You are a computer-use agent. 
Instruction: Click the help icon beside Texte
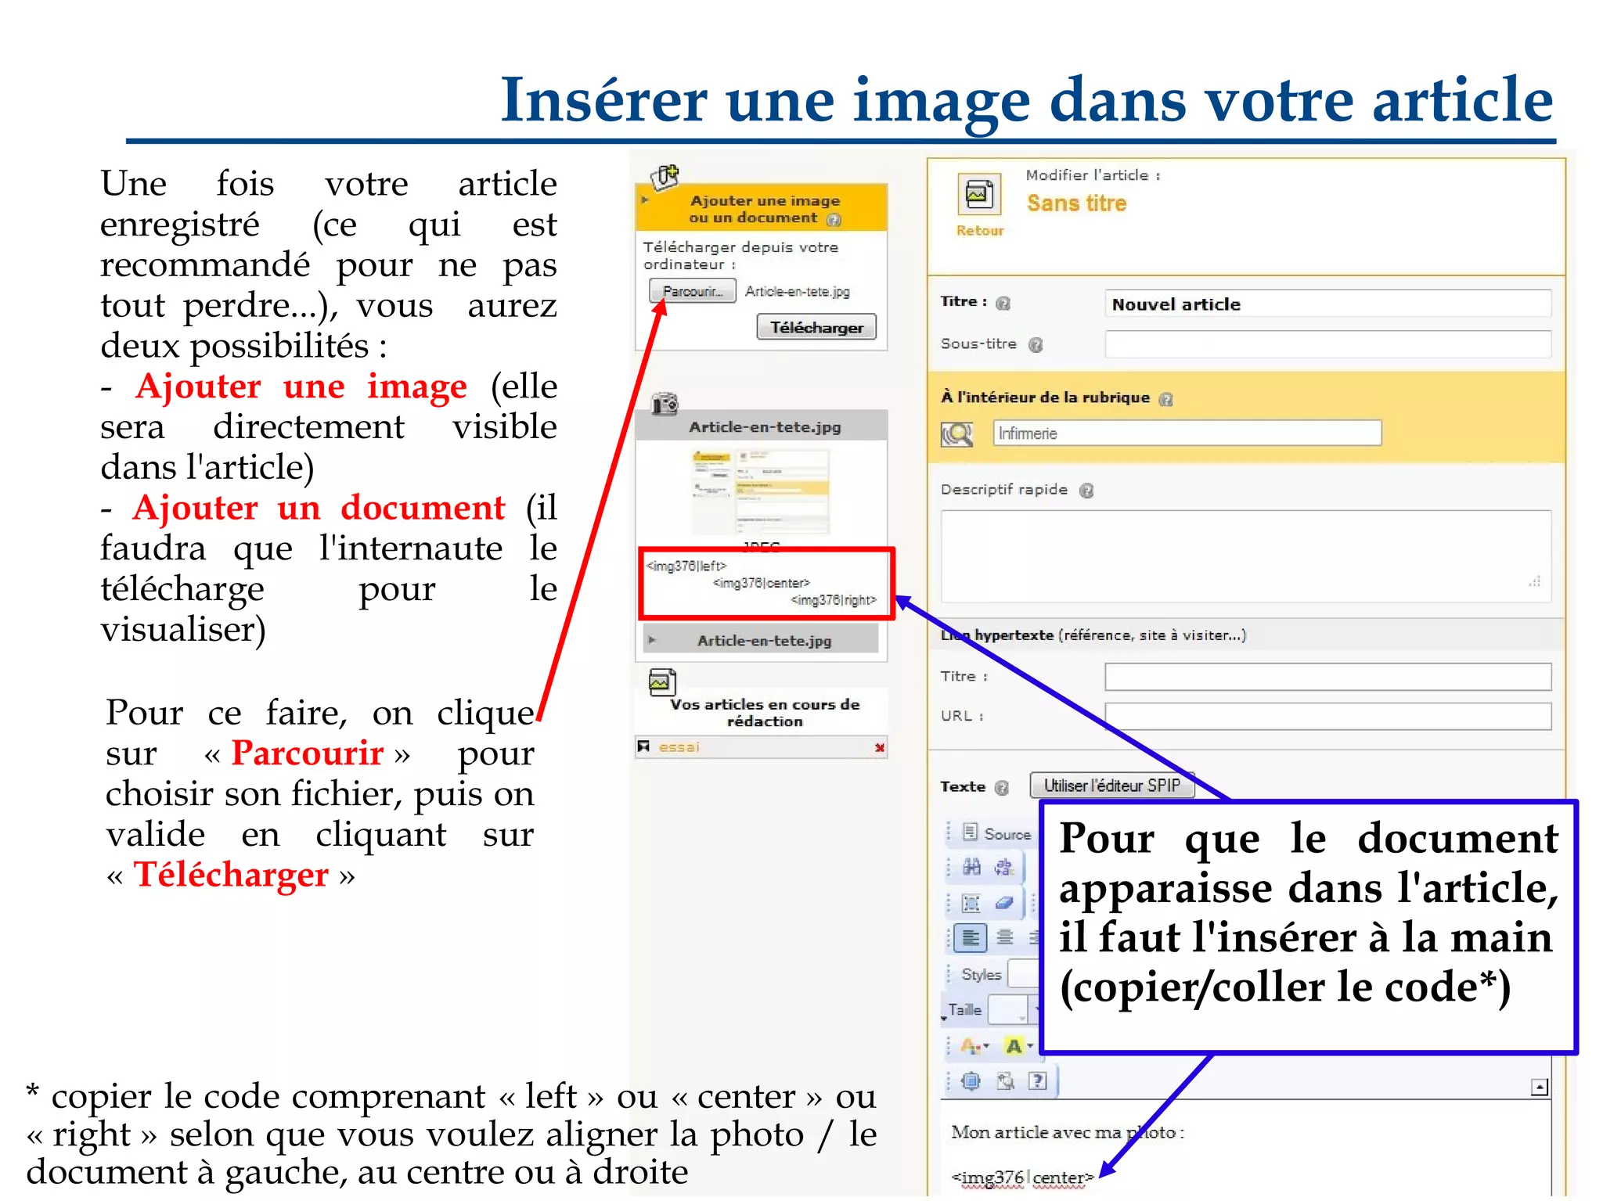point(1002,788)
